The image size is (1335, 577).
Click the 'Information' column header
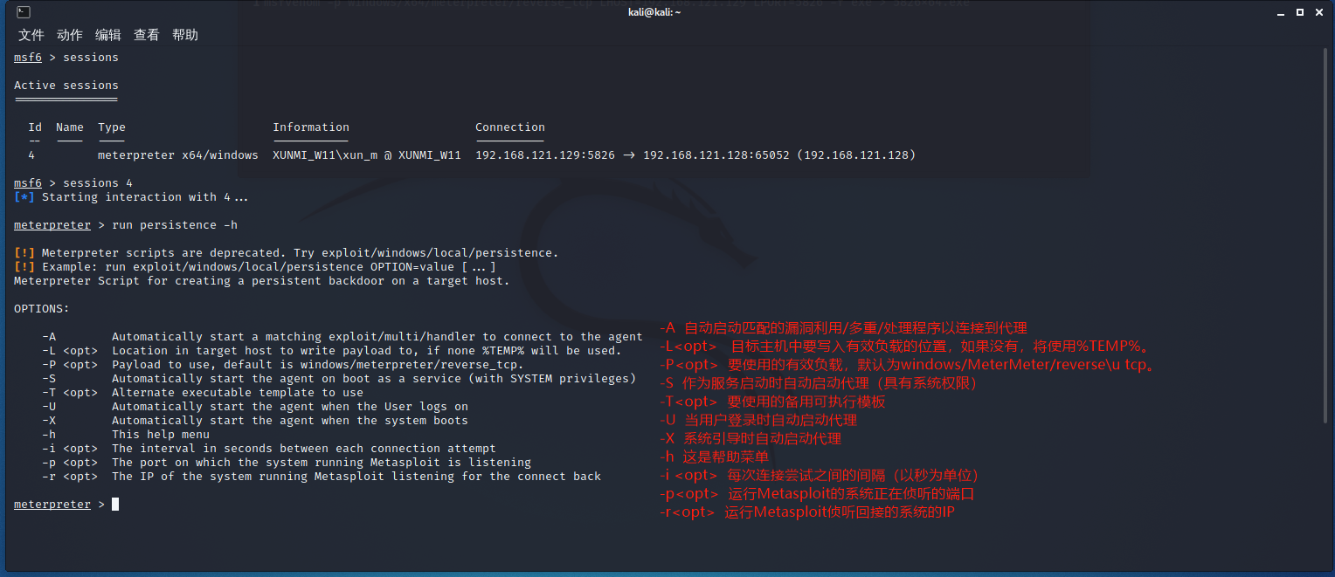coord(311,127)
